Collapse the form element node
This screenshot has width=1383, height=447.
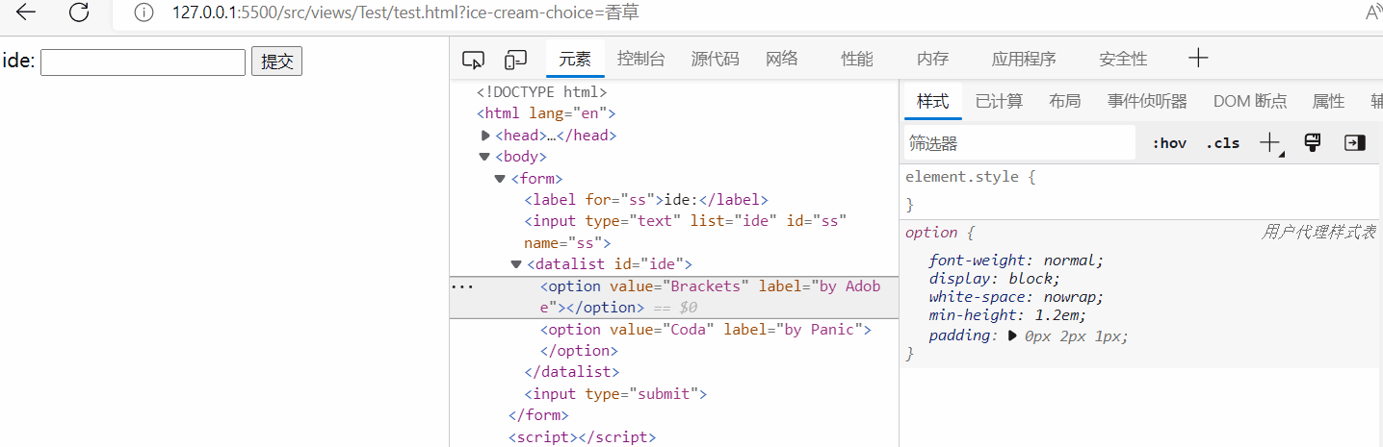[x=500, y=179]
